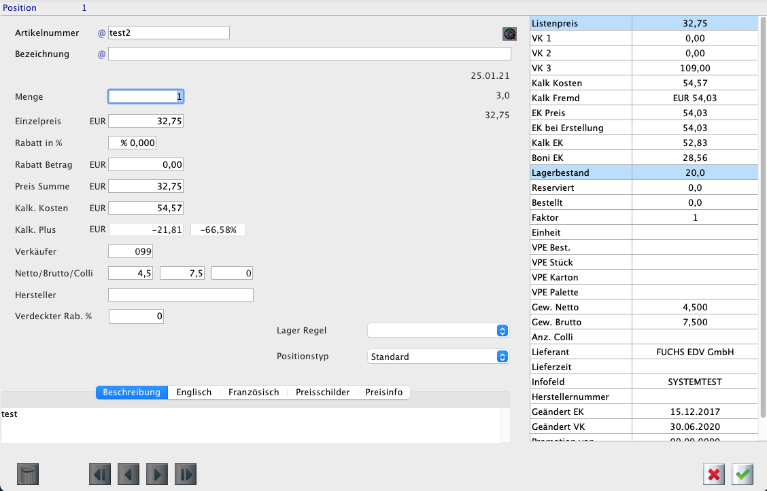Jump to the first position record
This screenshot has height=491, width=767.
(x=99, y=473)
